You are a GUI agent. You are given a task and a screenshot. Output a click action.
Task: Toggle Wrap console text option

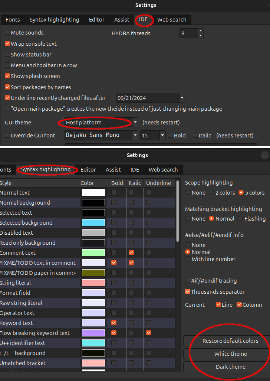coord(7,44)
